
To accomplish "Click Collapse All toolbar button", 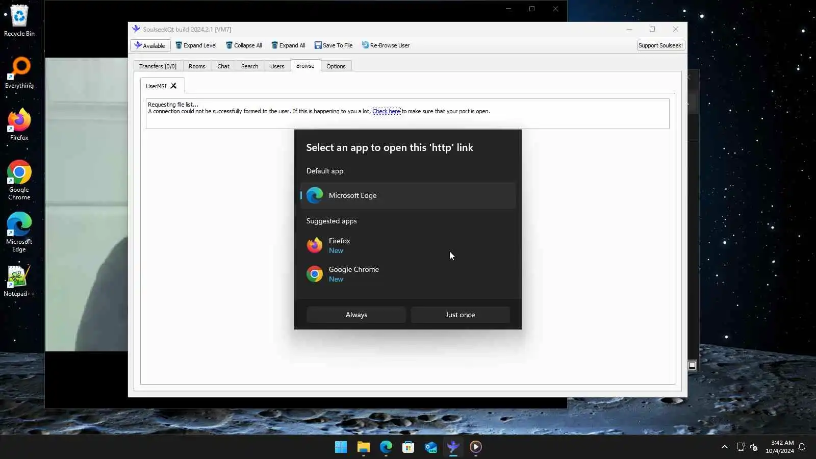I will pyautogui.click(x=244, y=45).
